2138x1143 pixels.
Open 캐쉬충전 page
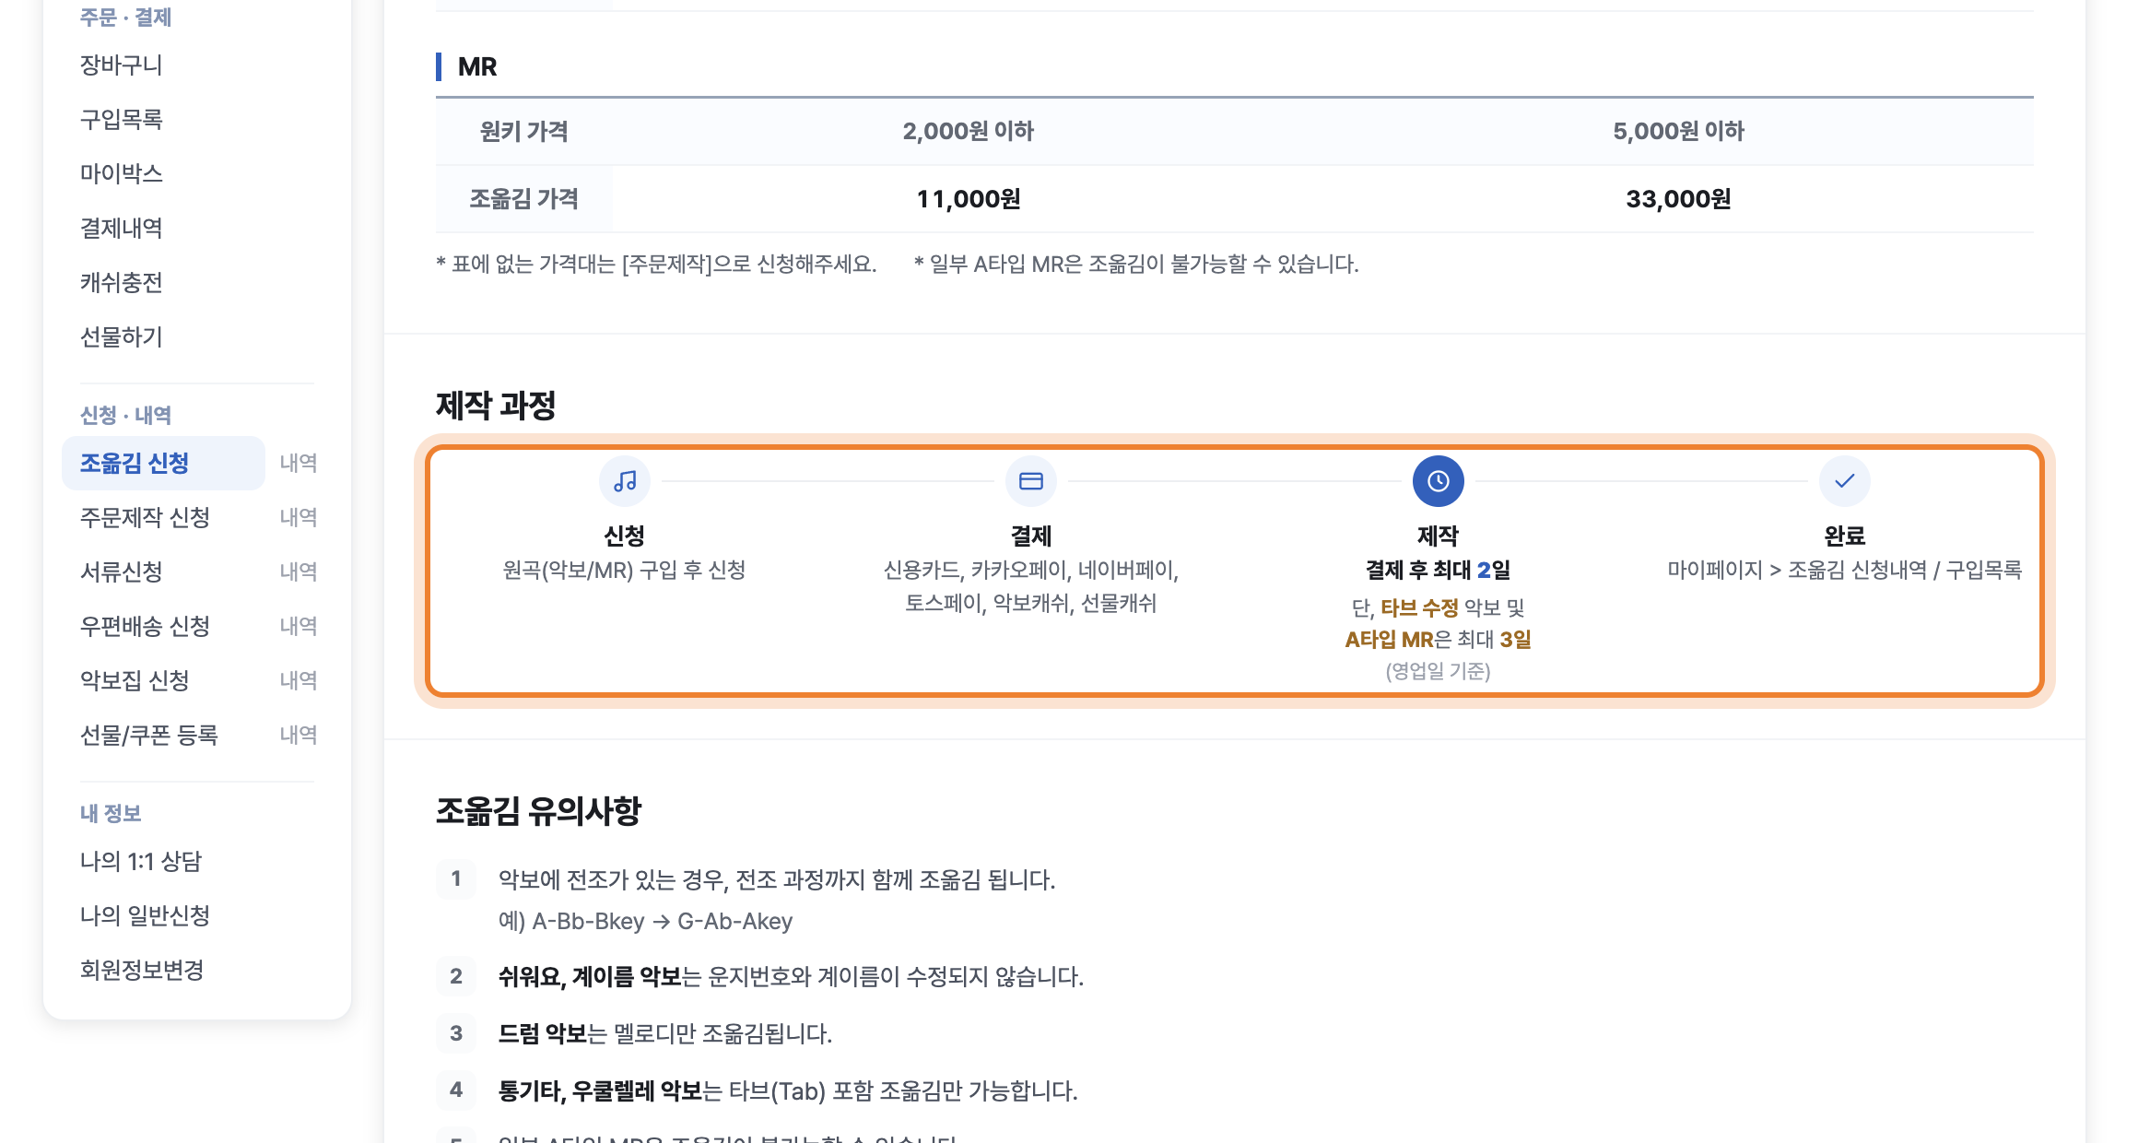tap(121, 283)
